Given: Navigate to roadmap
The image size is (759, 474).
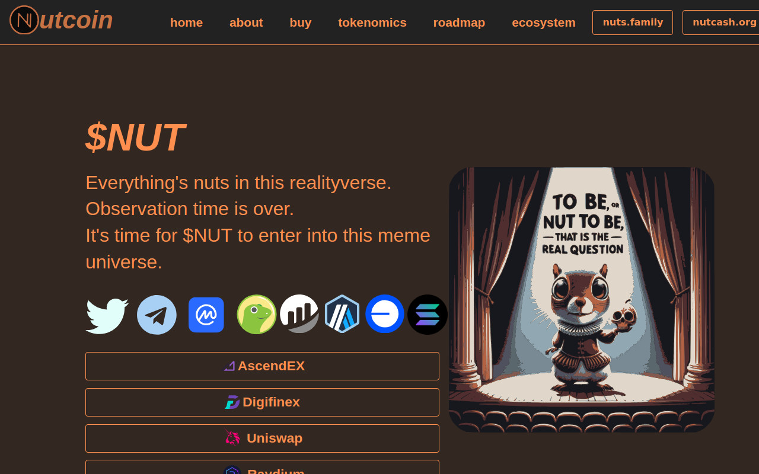Looking at the screenshot, I should [x=460, y=23].
